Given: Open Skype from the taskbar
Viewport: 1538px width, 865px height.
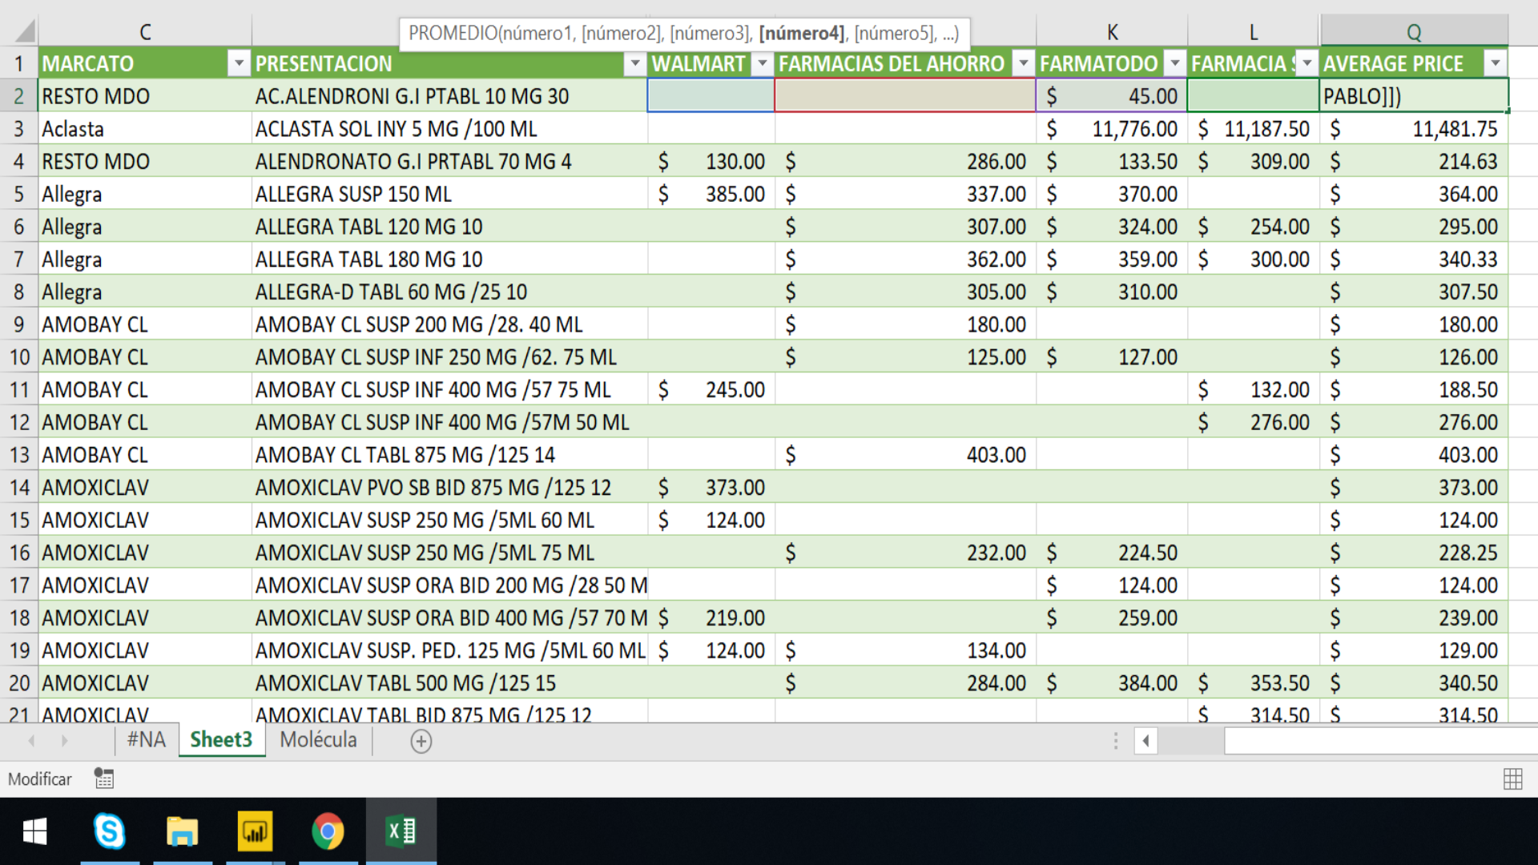Looking at the screenshot, I should pyautogui.click(x=110, y=831).
